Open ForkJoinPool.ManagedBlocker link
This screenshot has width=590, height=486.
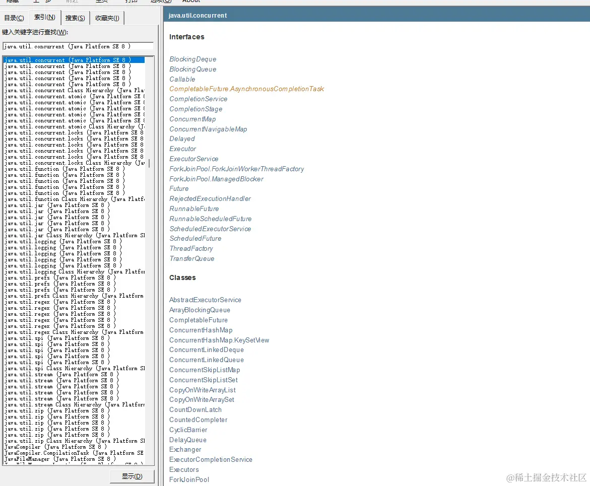(216, 179)
